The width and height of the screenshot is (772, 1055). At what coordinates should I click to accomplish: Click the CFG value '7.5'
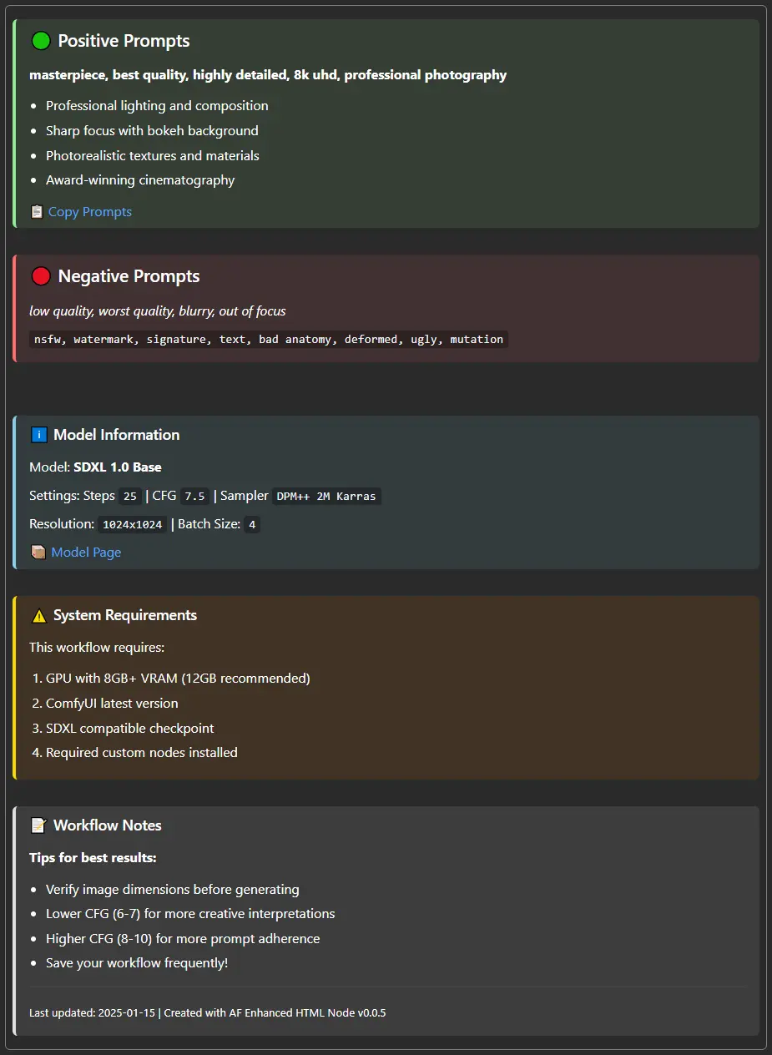(194, 496)
